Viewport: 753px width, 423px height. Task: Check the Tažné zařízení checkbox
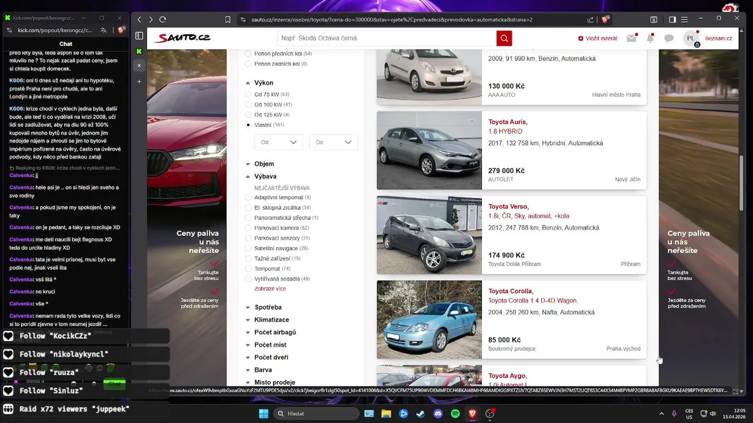(x=248, y=258)
